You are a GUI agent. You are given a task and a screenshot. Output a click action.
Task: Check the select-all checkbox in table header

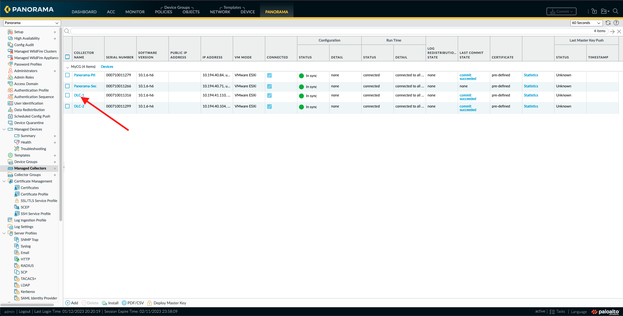(x=67, y=57)
